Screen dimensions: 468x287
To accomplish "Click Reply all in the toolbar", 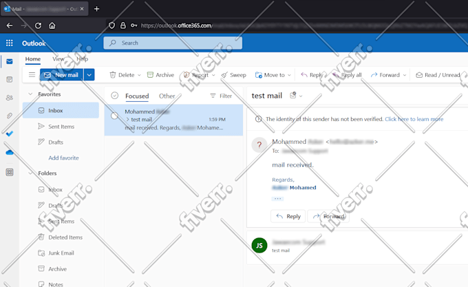I will click(x=347, y=75).
